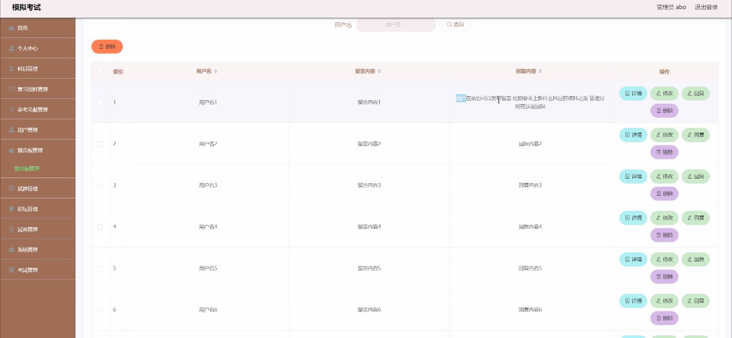
Task: Expand the 试卷管理 sidebar menu
Action: coord(38,229)
